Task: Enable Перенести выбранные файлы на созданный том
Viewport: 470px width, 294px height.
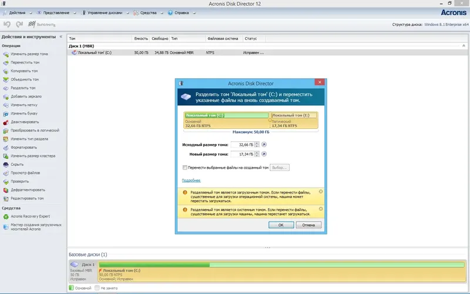Action: pyautogui.click(x=185, y=168)
